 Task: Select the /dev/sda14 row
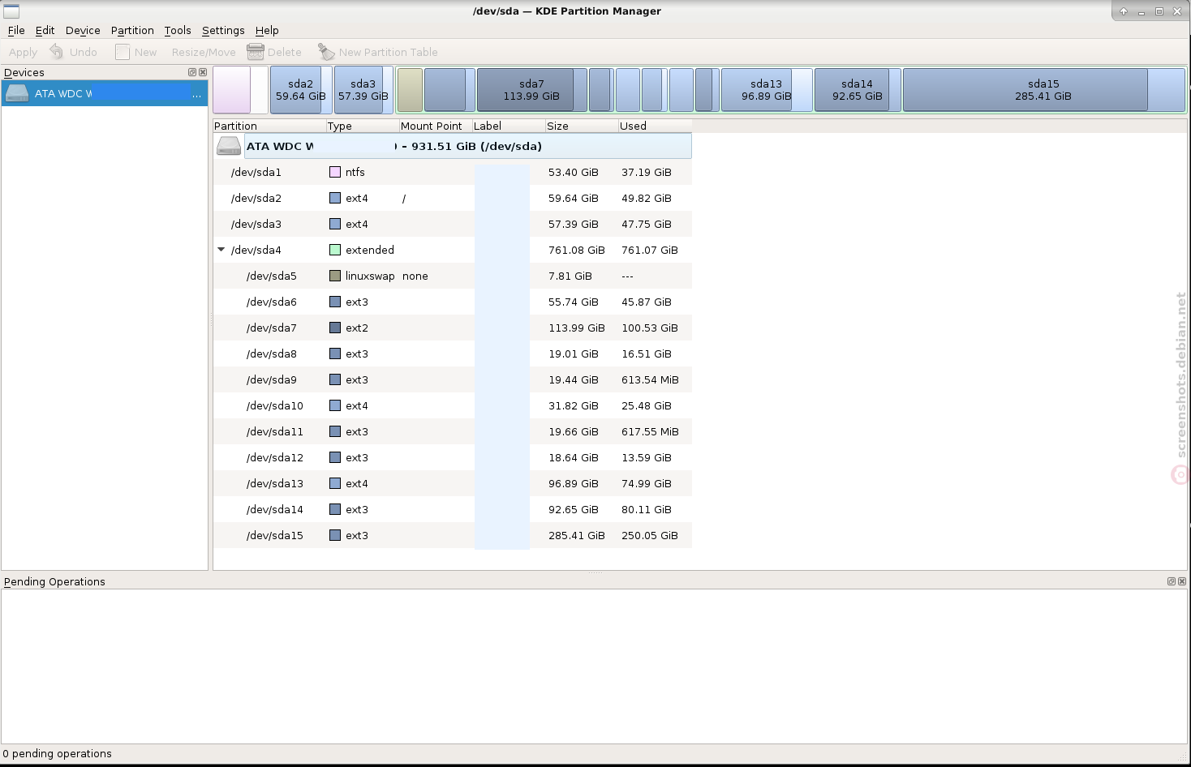[x=453, y=509]
